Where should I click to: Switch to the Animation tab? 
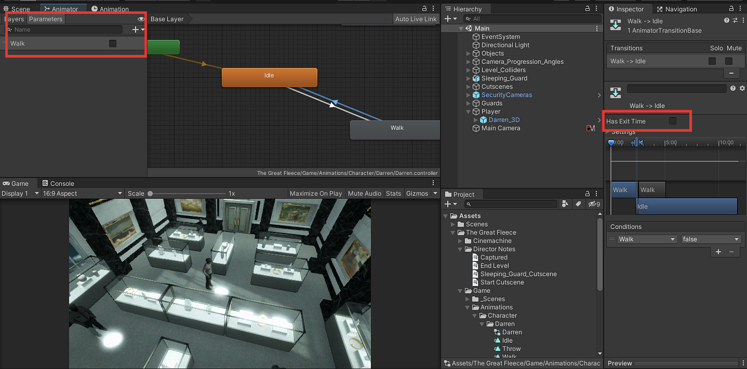[x=110, y=9]
